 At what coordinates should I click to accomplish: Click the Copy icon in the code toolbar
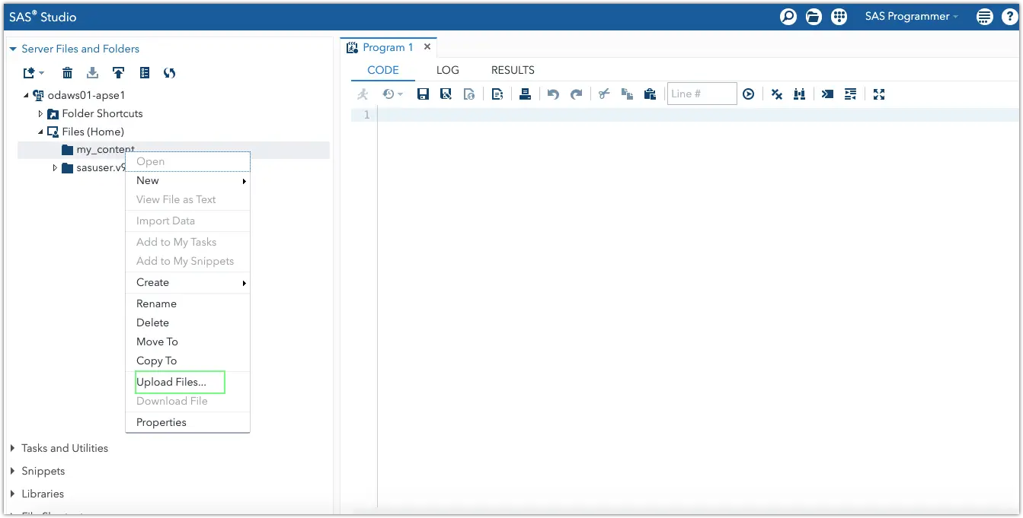627,94
